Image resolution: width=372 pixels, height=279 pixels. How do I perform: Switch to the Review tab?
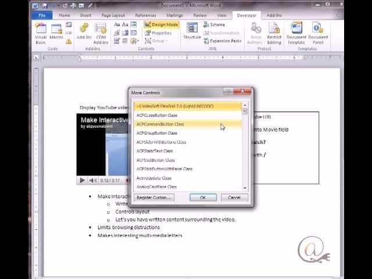pyautogui.click(x=200, y=16)
